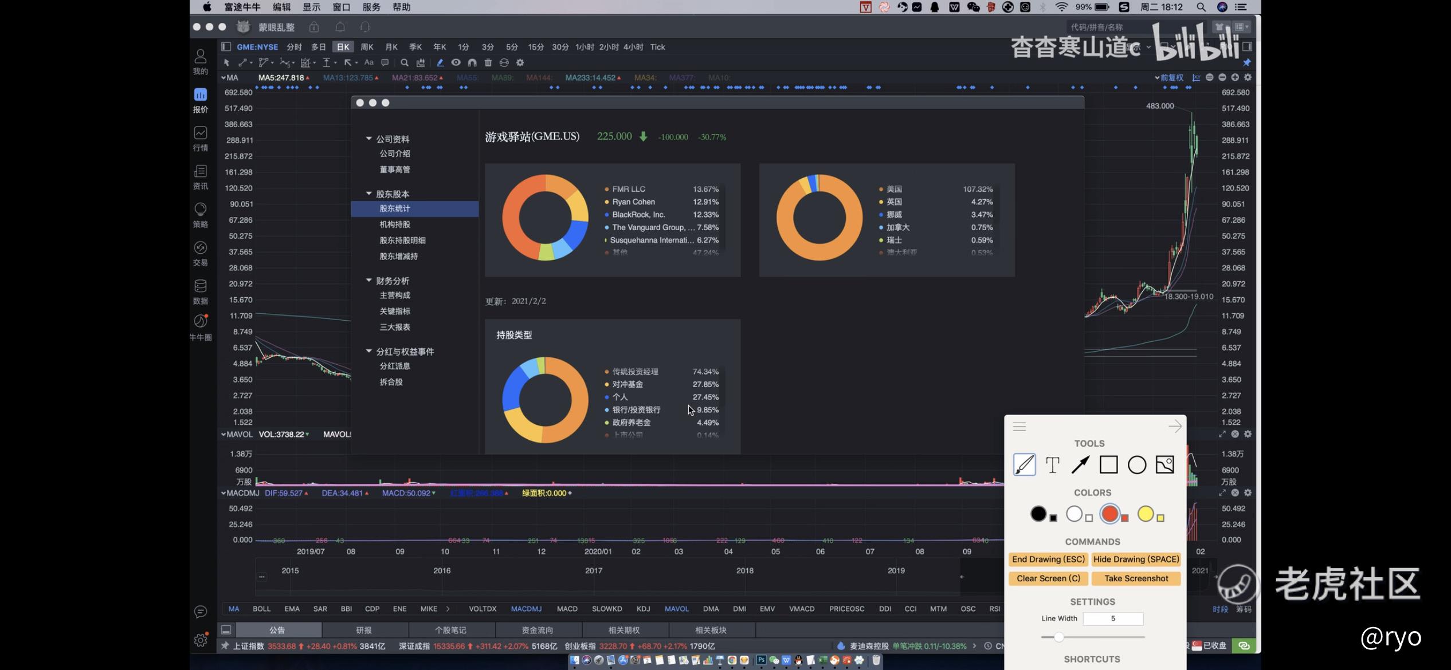Toggle drawing visibility eye icon
Image resolution: width=1451 pixels, height=670 pixels.
point(456,62)
